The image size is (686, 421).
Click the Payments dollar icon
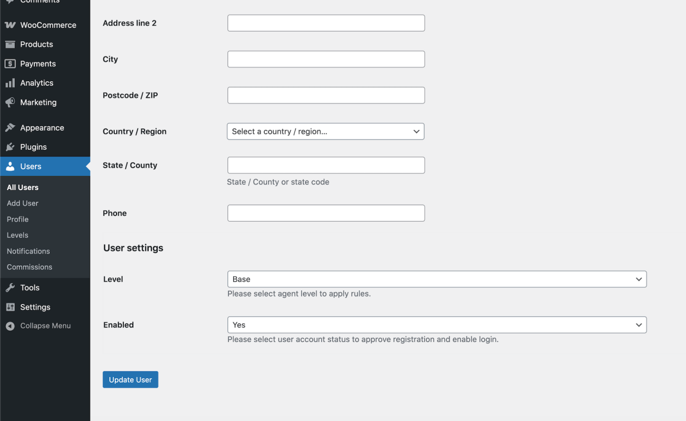pos(10,64)
